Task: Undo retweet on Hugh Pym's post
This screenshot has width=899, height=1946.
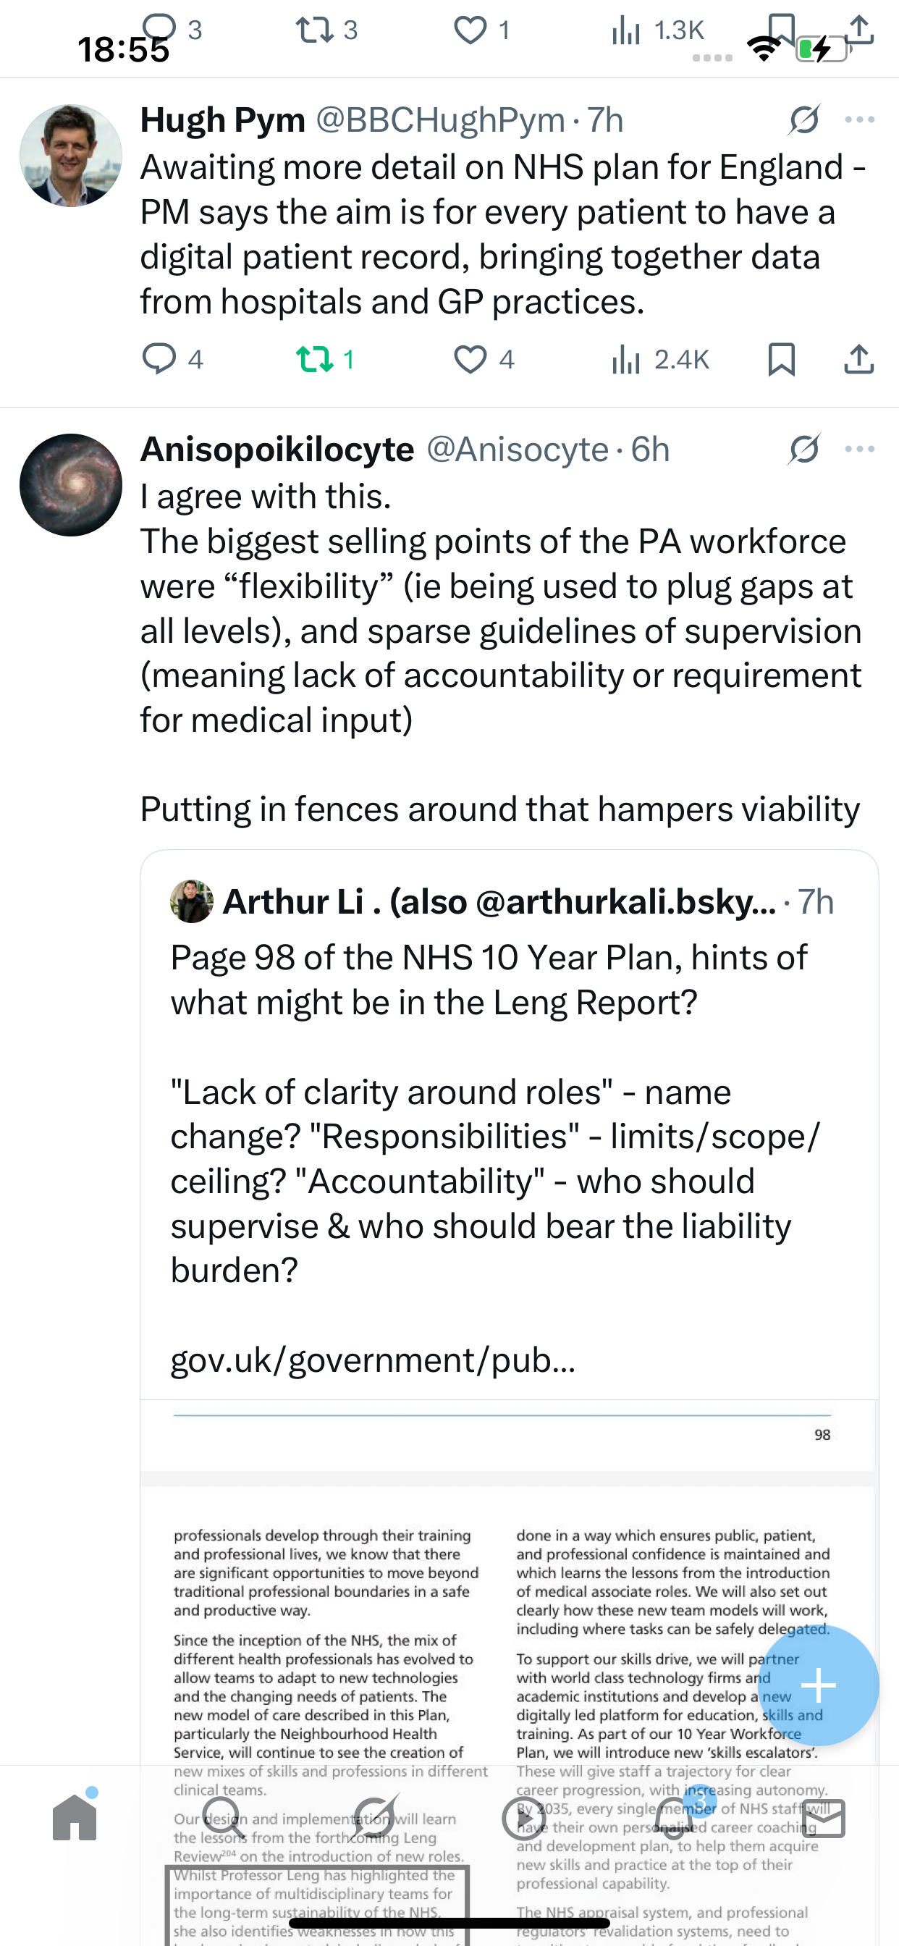Action: [x=325, y=359]
